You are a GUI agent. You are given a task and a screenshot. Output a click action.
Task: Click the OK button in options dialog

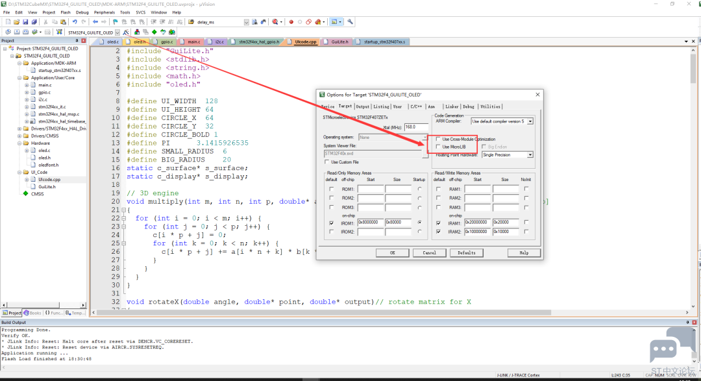[393, 252]
